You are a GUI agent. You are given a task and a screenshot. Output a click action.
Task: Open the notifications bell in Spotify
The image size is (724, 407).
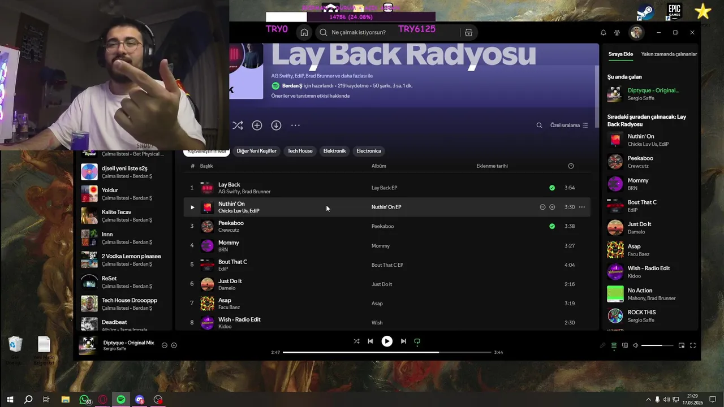[603, 33]
